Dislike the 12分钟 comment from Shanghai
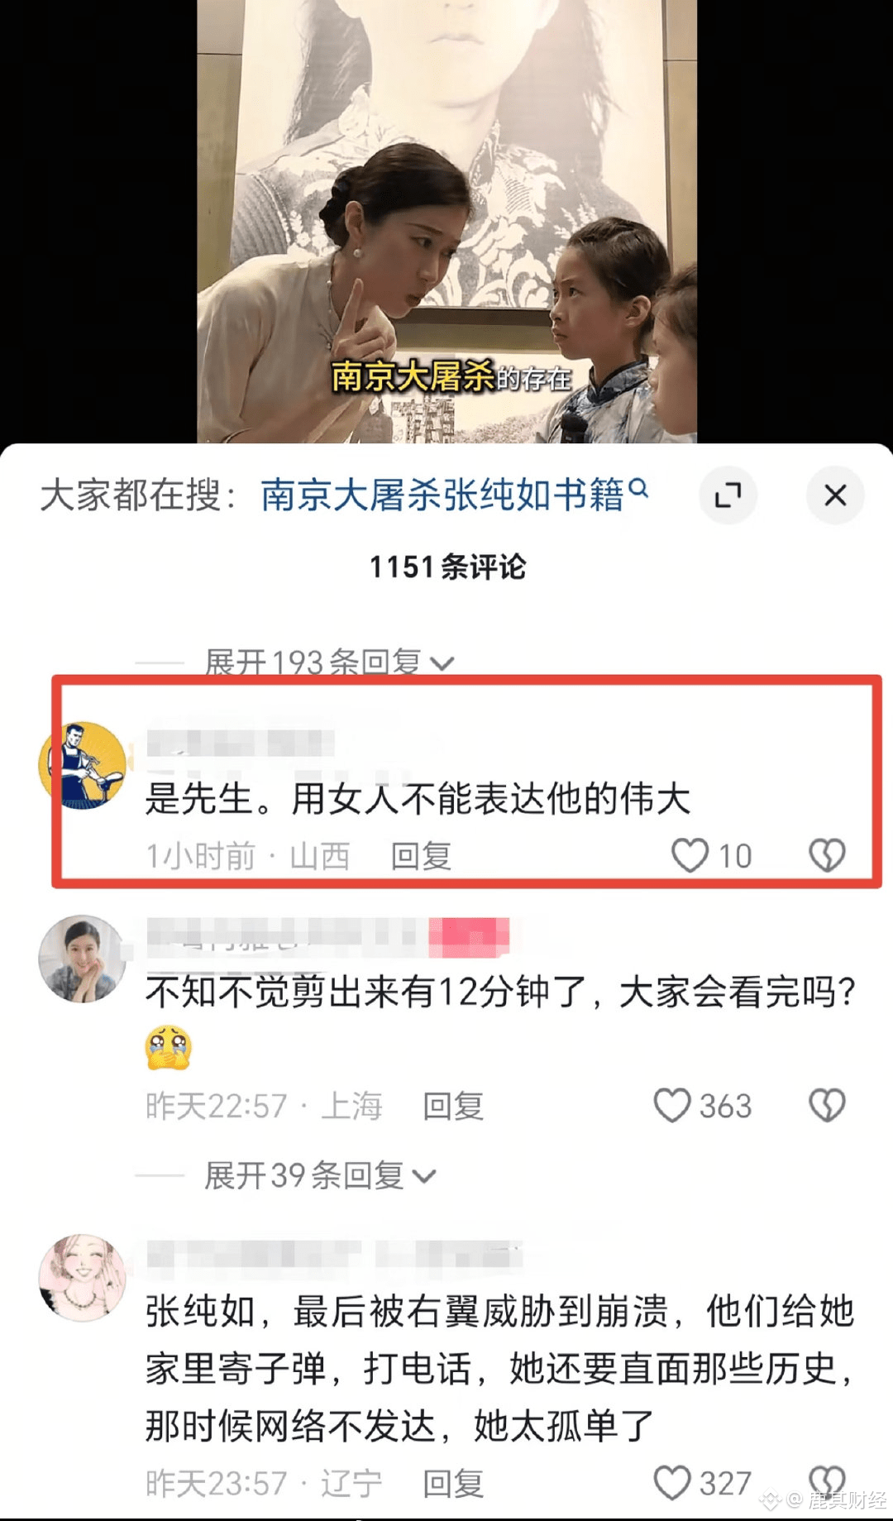 827,1105
